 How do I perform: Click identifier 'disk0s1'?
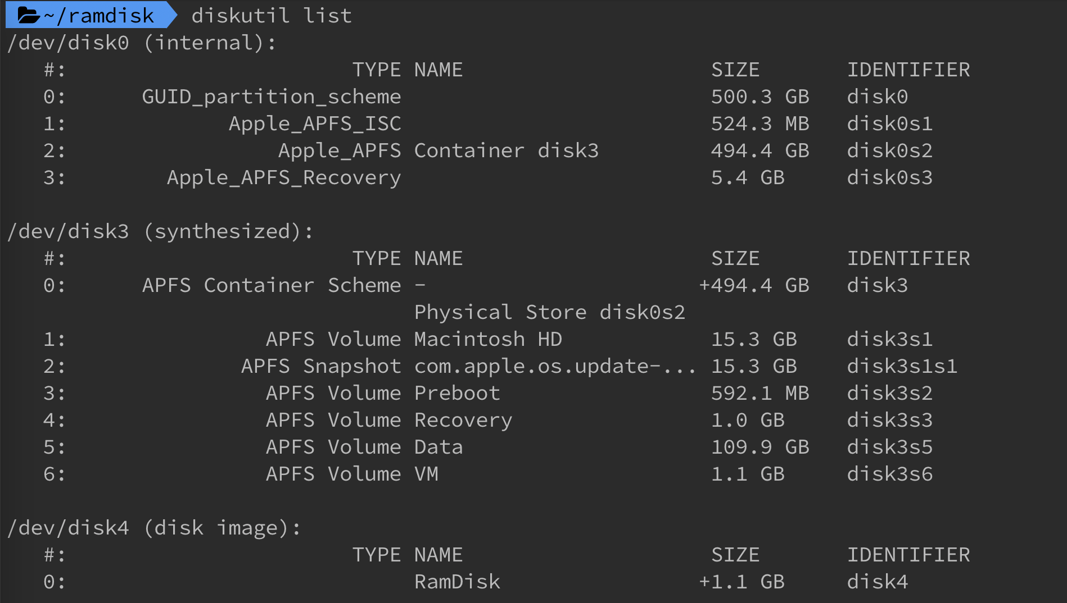click(890, 124)
